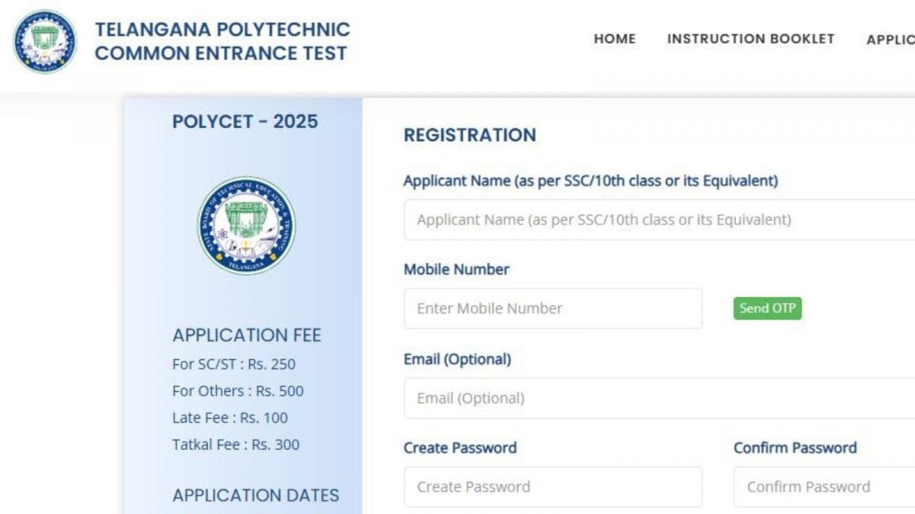Image resolution: width=915 pixels, height=514 pixels.
Task: Click the Enter Mobile Number field
Action: (x=553, y=308)
